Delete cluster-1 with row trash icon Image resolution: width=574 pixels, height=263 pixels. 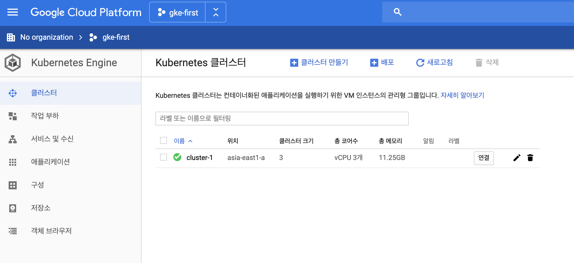tap(530, 158)
